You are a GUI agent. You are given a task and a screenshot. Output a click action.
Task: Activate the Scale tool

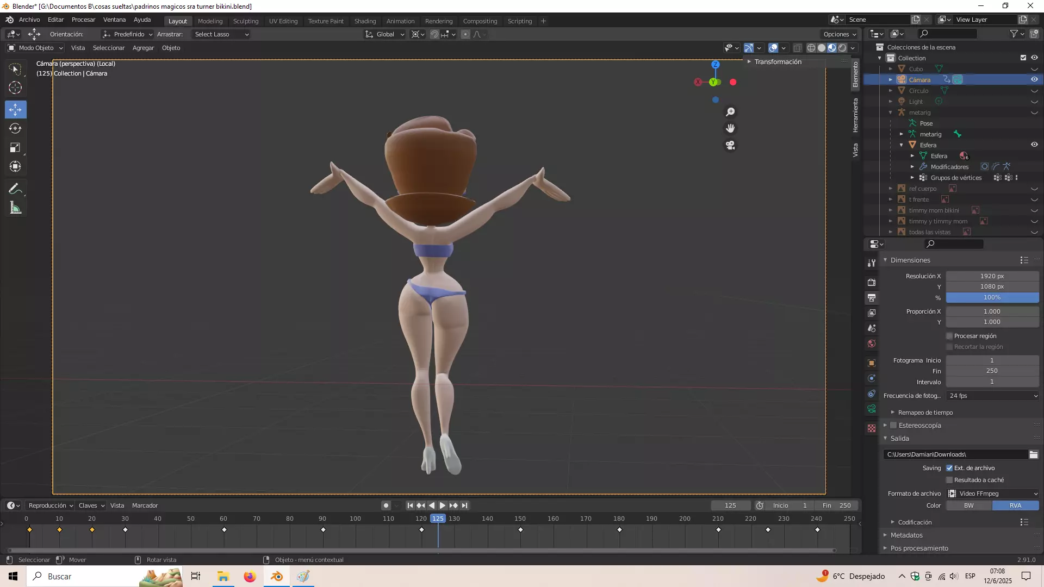(15, 148)
